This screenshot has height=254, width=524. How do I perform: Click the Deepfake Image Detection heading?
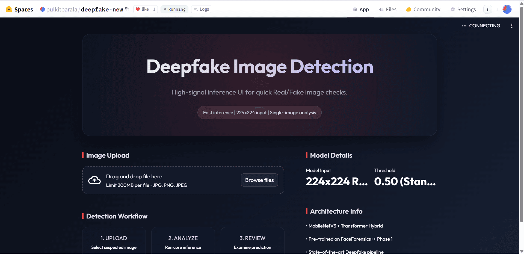coord(260,67)
